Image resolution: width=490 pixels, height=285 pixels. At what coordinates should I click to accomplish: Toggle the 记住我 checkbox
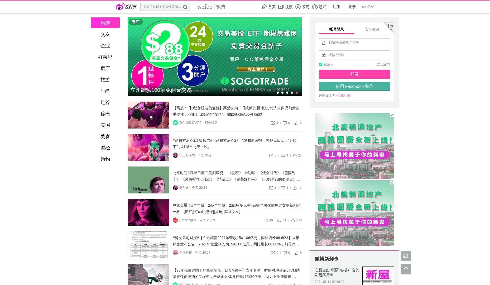[x=320, y=64]
